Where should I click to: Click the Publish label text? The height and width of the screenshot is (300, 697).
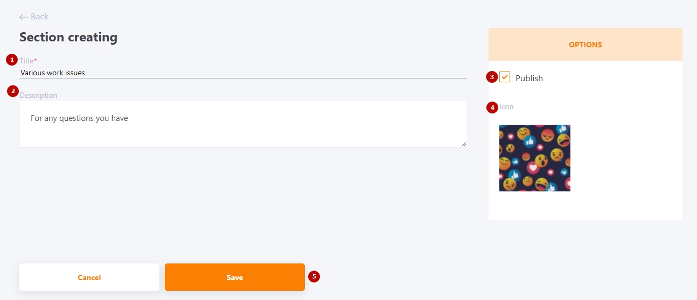pyautogui.click(x=529, y=78)
